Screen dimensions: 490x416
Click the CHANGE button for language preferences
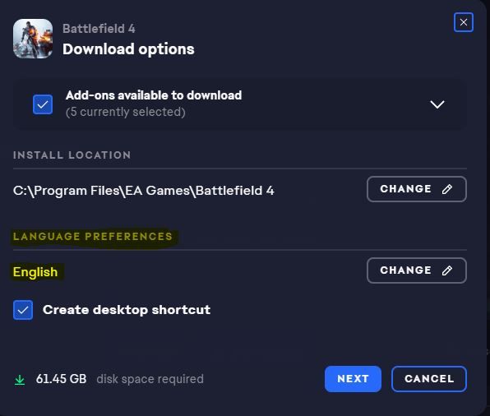pyautogui.click(x=417, y=270)
